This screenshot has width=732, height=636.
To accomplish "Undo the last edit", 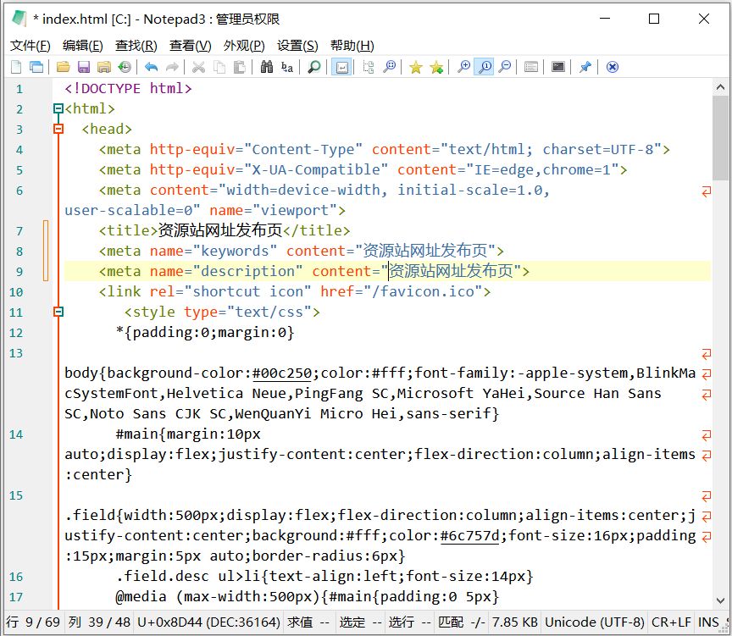I will (x=151, y=67).
